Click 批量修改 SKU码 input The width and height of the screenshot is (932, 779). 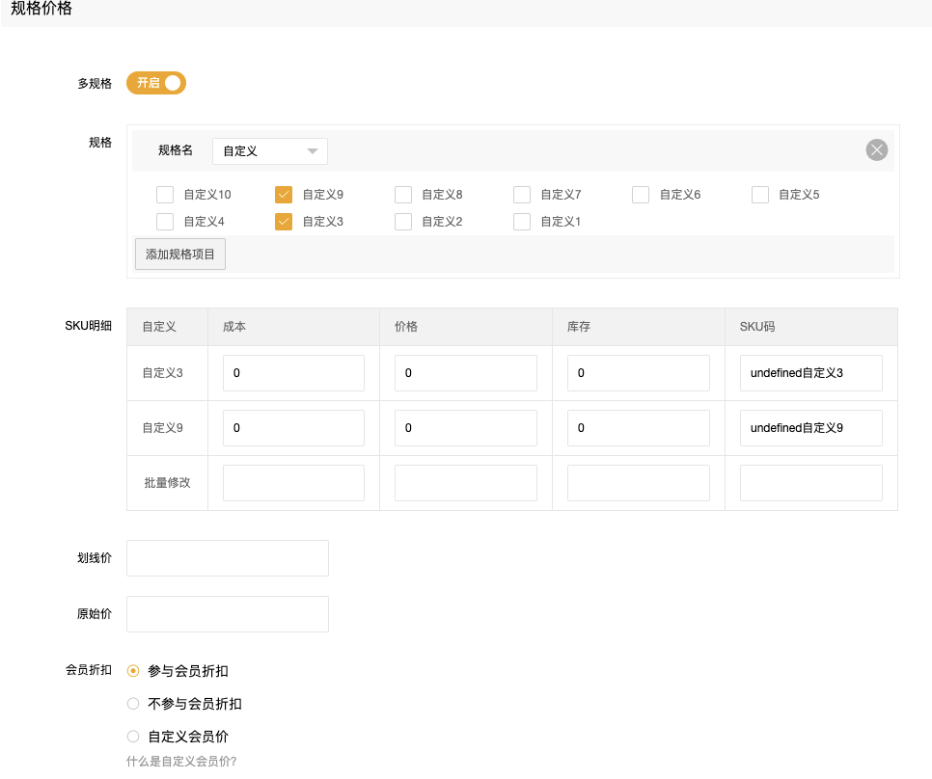[810, 483]
